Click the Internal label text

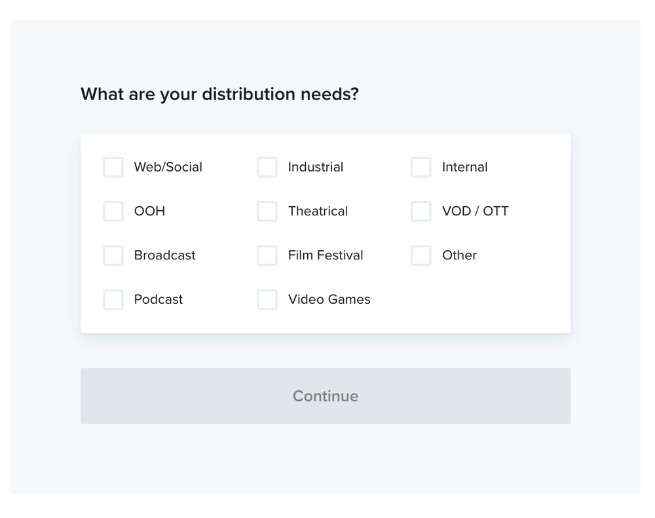[464, 167]
